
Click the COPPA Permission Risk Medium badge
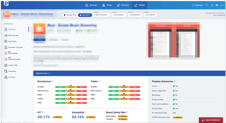pyautogui.click(x=178, y=117)
